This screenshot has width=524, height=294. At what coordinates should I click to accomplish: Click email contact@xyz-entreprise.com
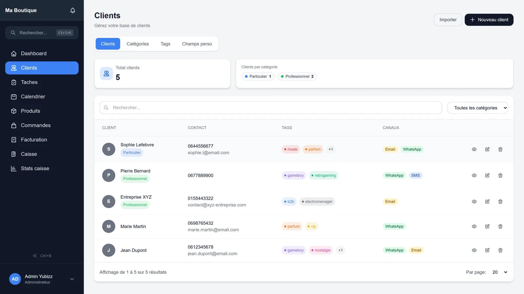coord(217,205)
